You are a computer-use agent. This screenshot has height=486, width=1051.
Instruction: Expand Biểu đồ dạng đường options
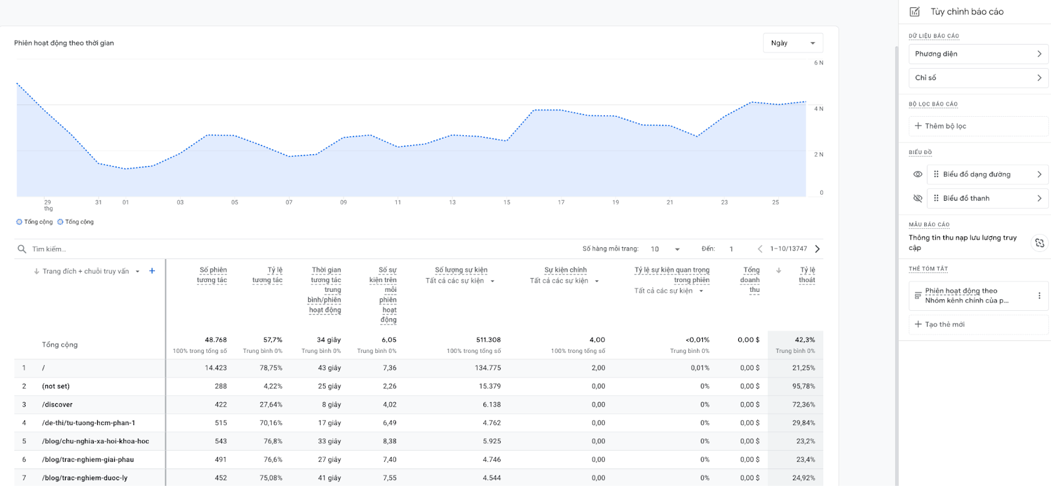click(987, 174)
